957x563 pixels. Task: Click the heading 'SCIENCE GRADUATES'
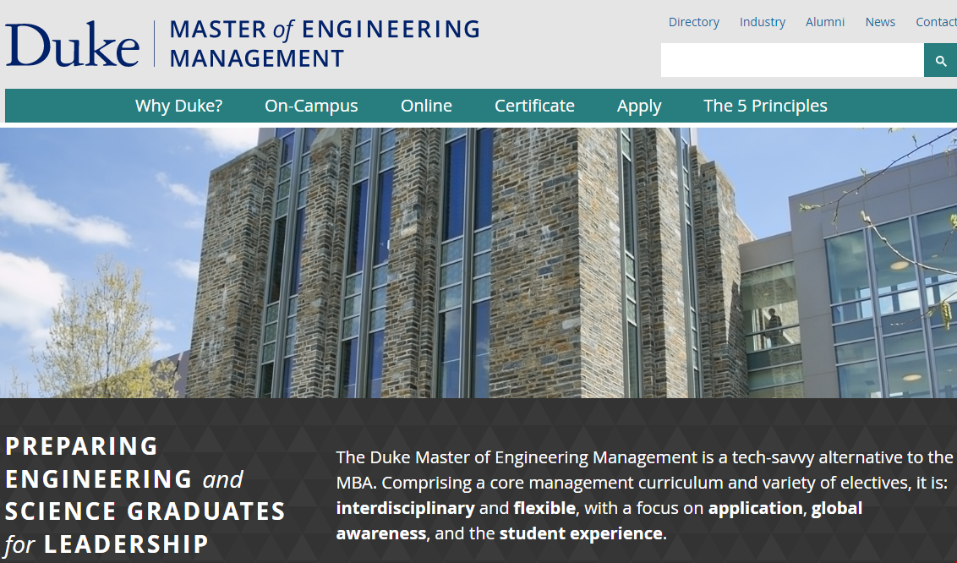[145, 511]
